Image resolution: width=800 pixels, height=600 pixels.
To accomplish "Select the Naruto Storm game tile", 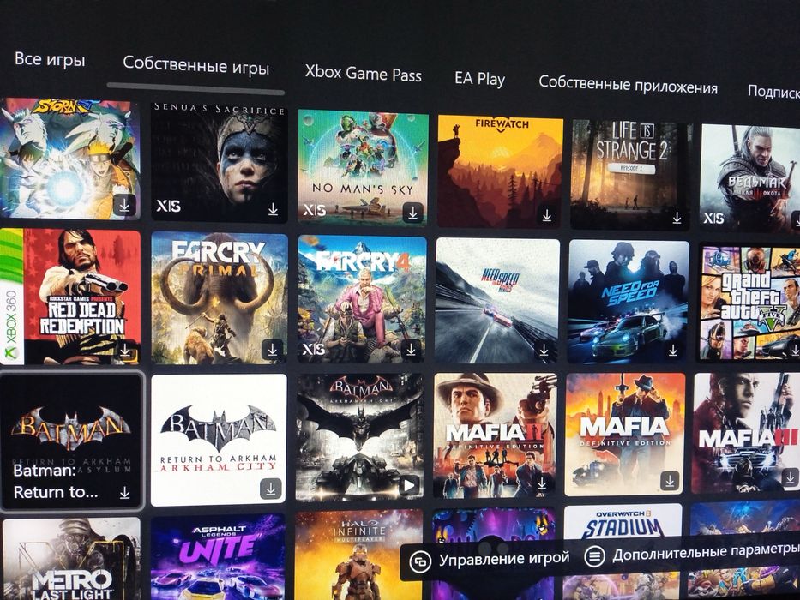I will coord(69,159).
